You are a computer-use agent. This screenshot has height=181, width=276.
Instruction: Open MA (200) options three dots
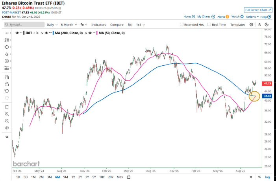tap(50, 33)
